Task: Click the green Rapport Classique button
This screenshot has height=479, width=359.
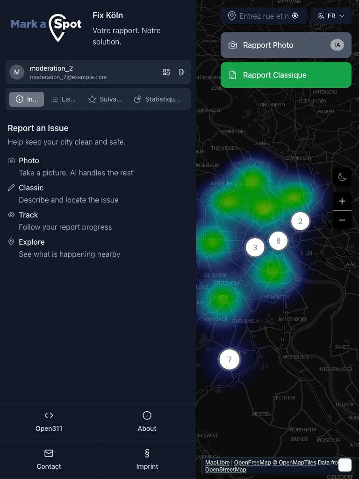Action: (x=286, y=75)
